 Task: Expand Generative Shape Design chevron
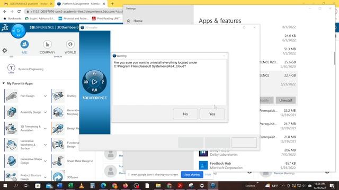(x=45, y=161)
